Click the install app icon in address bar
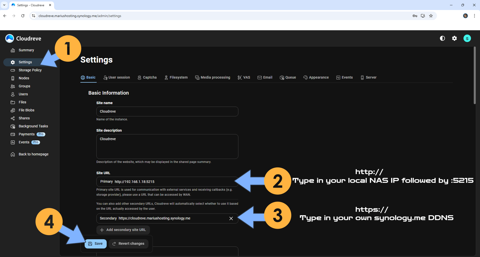480x257 pixels. [423, 16]
